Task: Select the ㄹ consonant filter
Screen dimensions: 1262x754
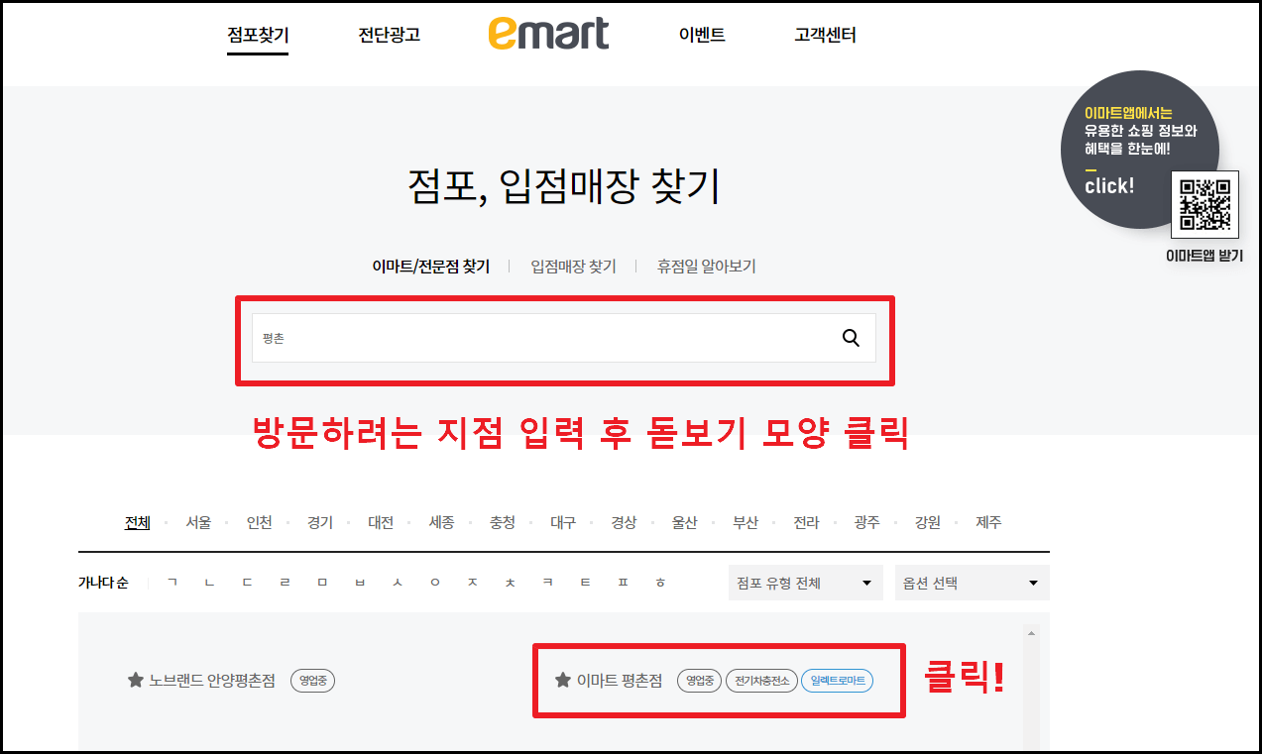Action: [285, 583]
